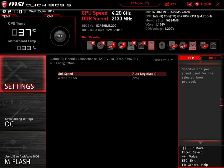224x168 pixels.
Task: Click the CPU Speed 4.20 GHz value
Action: 121,13
